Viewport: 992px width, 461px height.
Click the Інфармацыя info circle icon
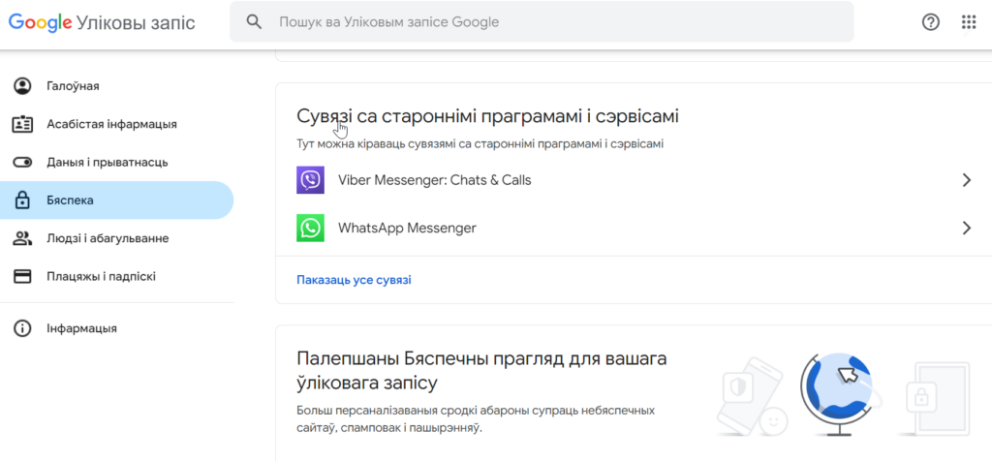coord(23,328)
